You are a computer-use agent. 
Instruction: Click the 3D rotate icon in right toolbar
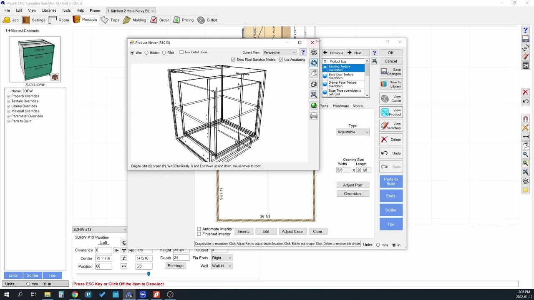click(526, 48)
